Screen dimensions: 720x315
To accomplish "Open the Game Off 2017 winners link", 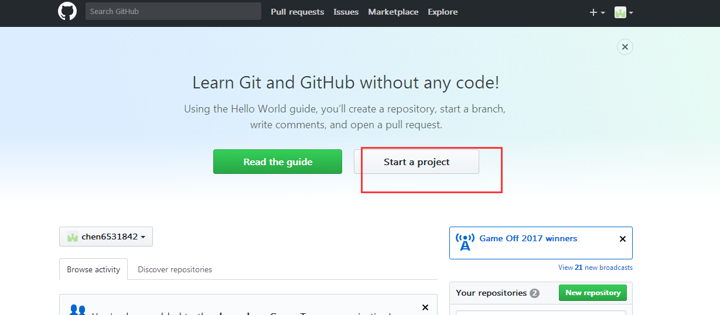I will tap(528, 238).
